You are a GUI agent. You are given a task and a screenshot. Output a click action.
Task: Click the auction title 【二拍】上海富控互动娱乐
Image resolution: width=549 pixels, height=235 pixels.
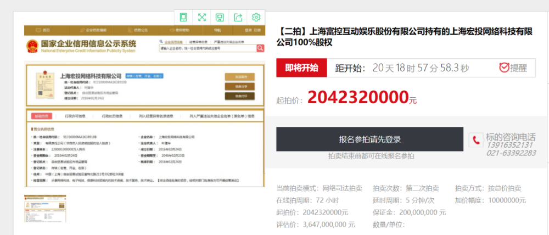coord(405,37)
